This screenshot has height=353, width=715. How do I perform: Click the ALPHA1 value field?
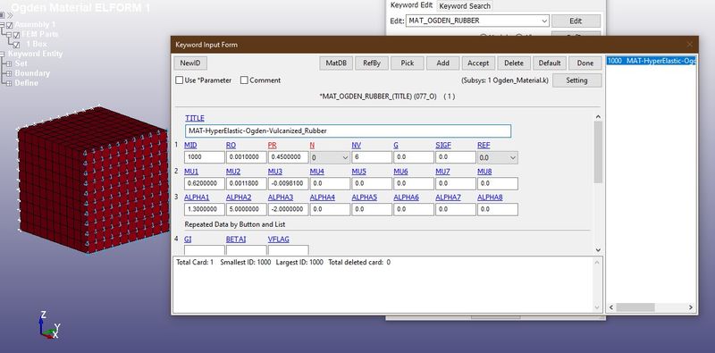pyautogui.click(x=205, y=209)
